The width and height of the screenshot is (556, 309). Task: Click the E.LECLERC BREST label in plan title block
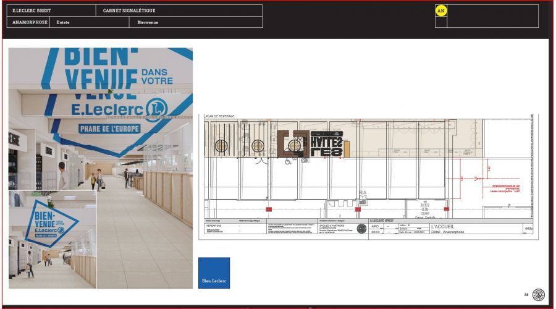tap(382, 221)
